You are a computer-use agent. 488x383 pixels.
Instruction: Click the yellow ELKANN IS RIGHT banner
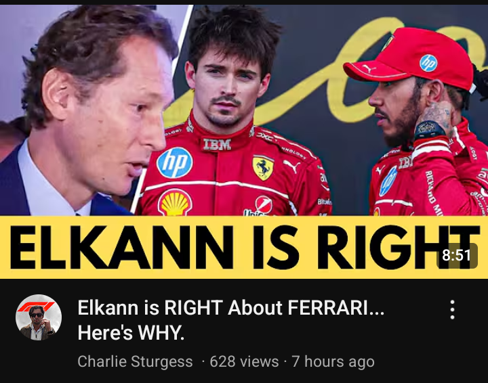(244, 247)
